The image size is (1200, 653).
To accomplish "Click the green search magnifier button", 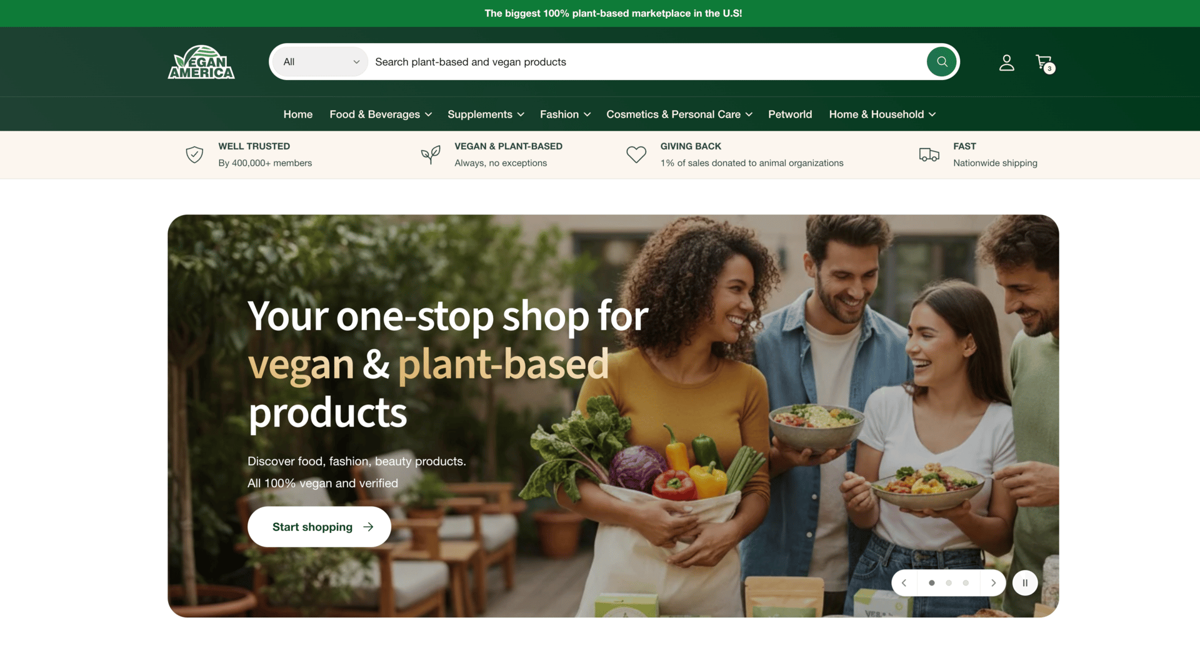I will point(942,62).
